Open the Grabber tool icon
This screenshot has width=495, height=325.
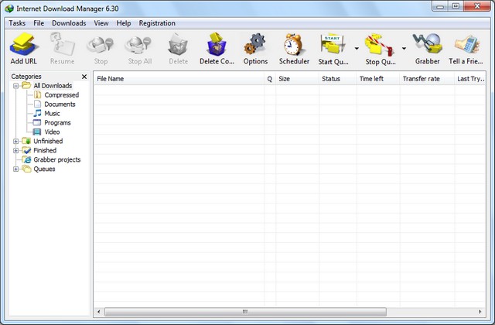tap(427, 44)
